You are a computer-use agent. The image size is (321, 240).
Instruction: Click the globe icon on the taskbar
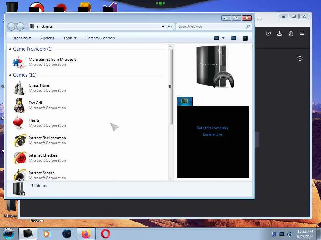pos(67,234)
